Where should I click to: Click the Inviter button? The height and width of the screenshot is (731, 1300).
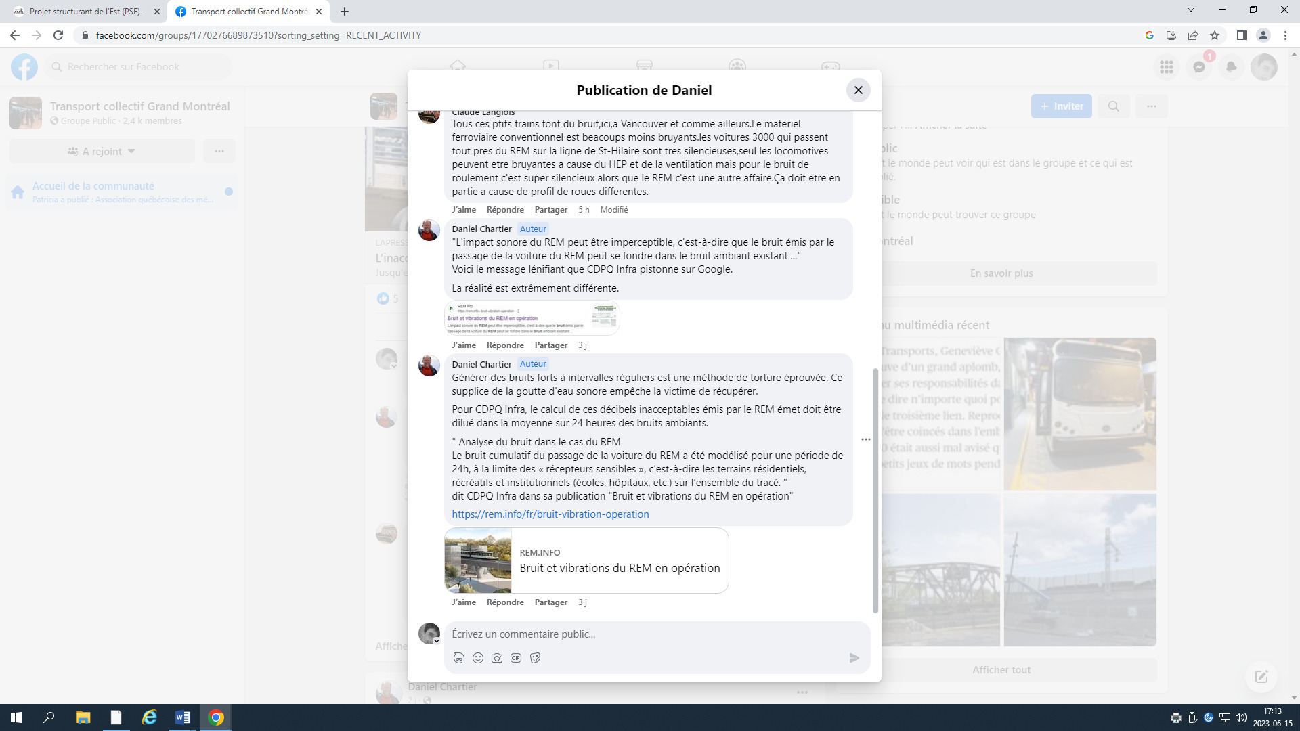1061,106
